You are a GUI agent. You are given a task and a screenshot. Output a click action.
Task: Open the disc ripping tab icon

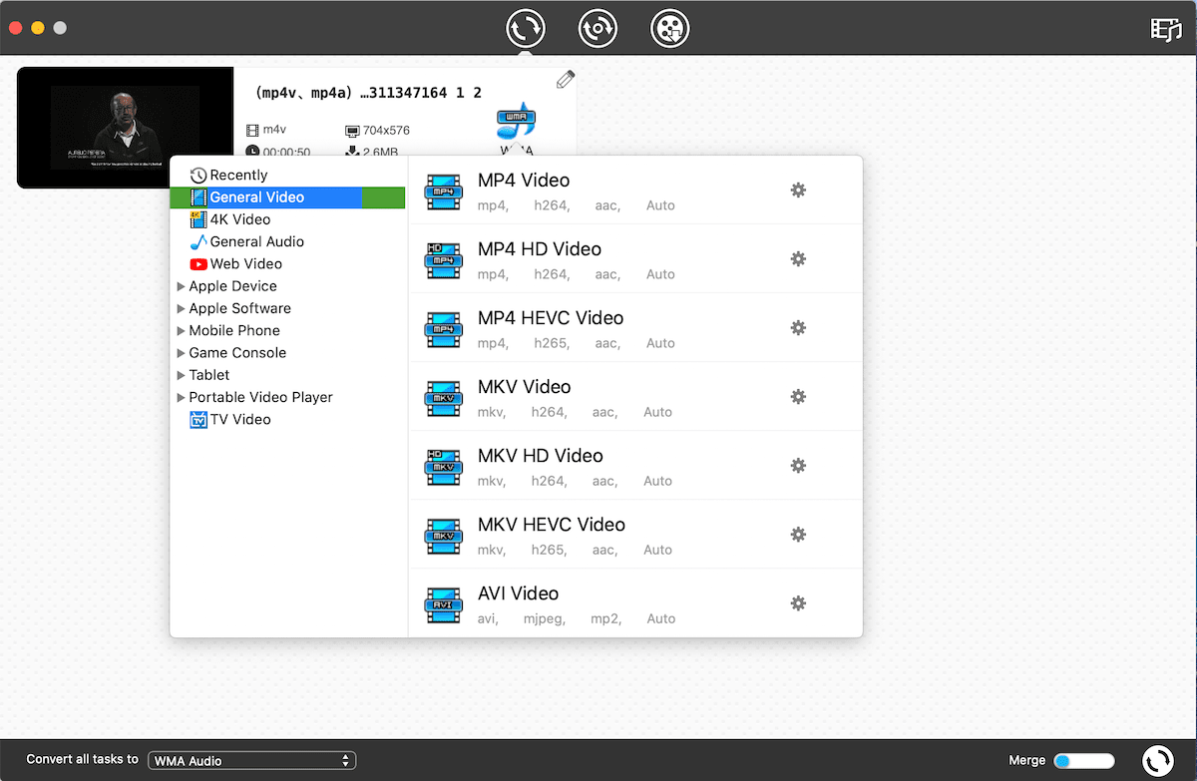pos(598,28)
